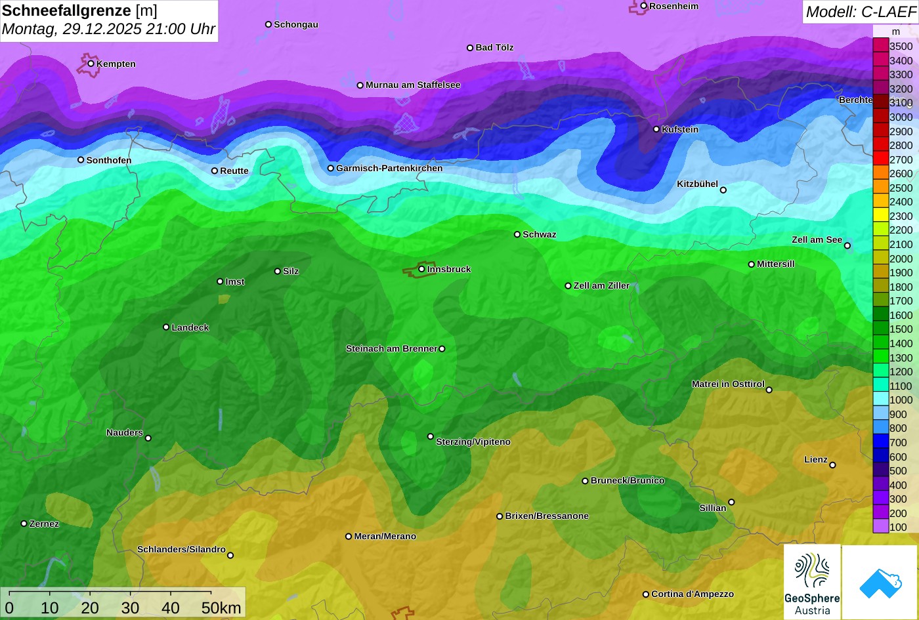Click the Zernez marker dot
Image resolution: width=919 pixels, height=620 pixels.
(x=24, y=524)
